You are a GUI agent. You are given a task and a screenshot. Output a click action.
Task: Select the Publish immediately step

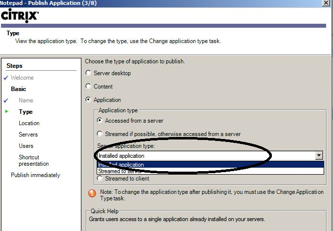click(x=36, y=175)
